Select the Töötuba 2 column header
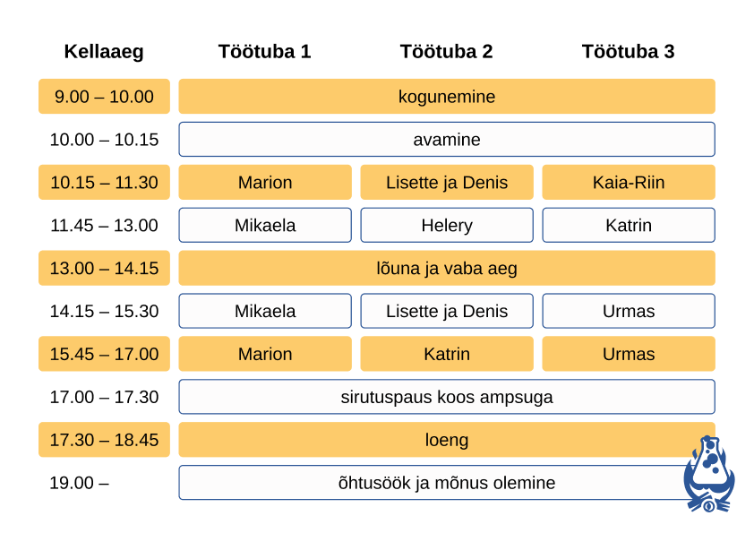Image resolution: width=754 pixels, height=533 pixels. [446, 52]
